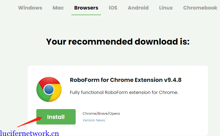
Task: Switch to the Linux tab
Action: [x=166, y=8]
